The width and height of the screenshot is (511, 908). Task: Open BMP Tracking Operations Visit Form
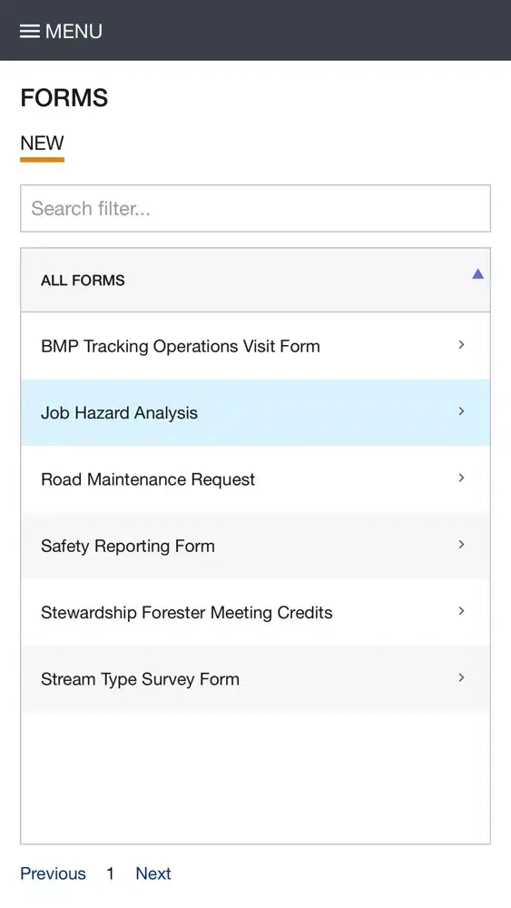pos(255,346)
